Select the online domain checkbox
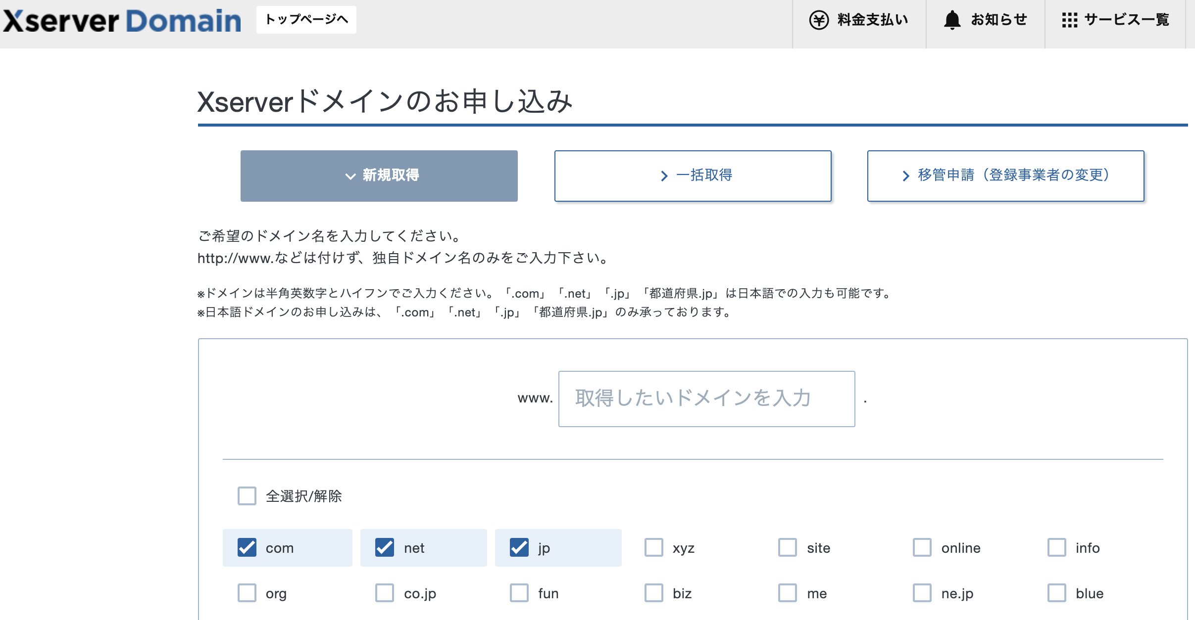 pyautogui.click(x=922, y=547)
